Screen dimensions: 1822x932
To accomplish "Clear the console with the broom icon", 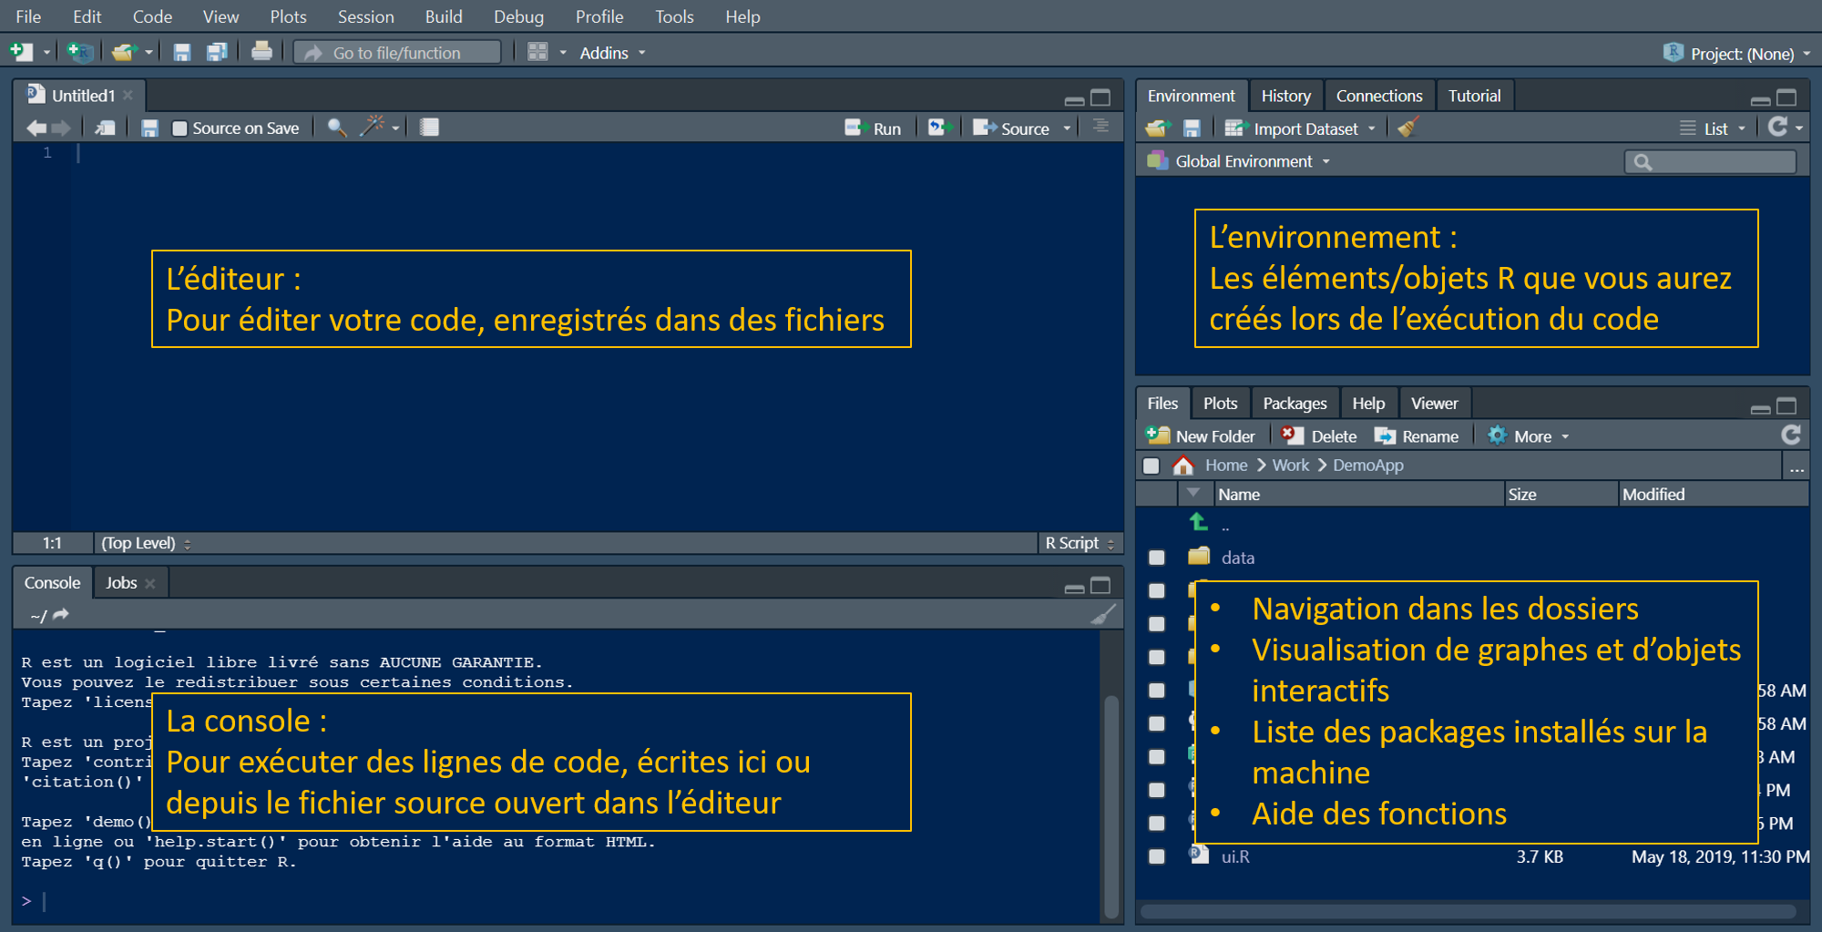I will [x=1103, y=615].
